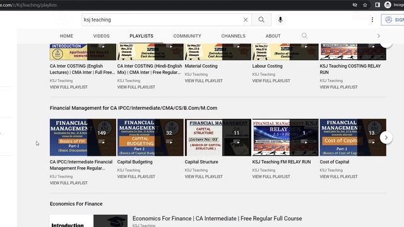Open Financial Management for CA IPCC section heading
The width and height of the screenshot is (404, 227).
[x=133, y=108]
